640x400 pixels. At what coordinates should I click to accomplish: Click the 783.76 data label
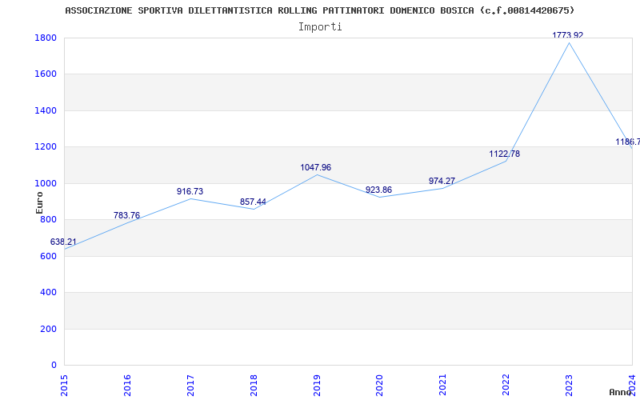[126, 215]
